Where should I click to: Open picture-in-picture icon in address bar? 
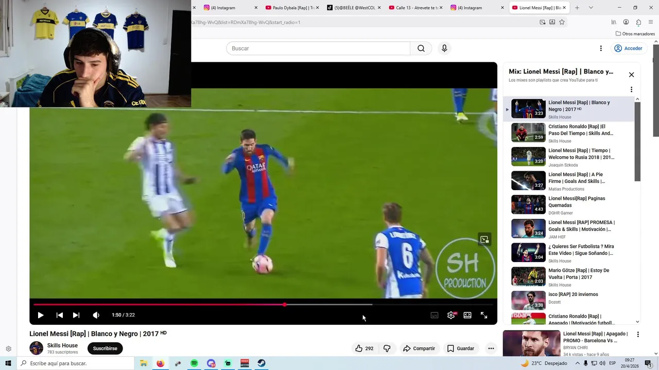coord(543,22)
